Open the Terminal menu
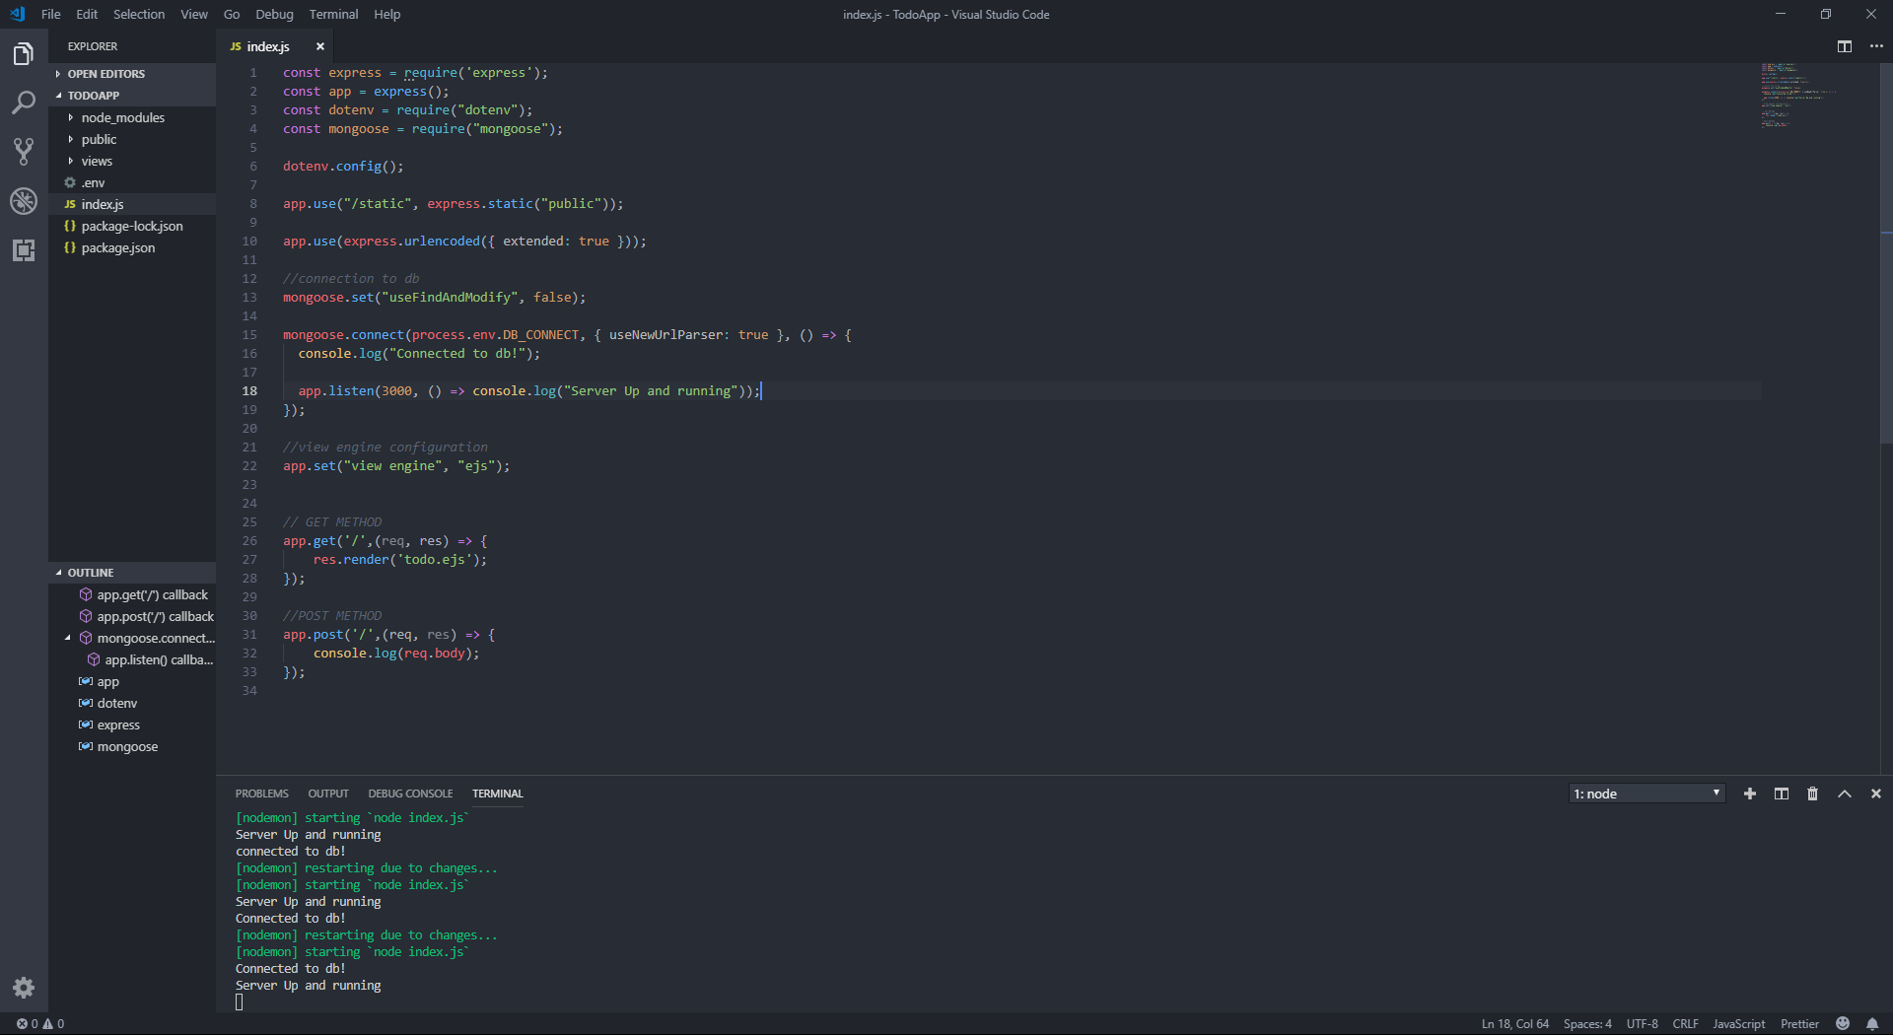The width and height of the screenshot is (1893, 1035). [333, 14]
